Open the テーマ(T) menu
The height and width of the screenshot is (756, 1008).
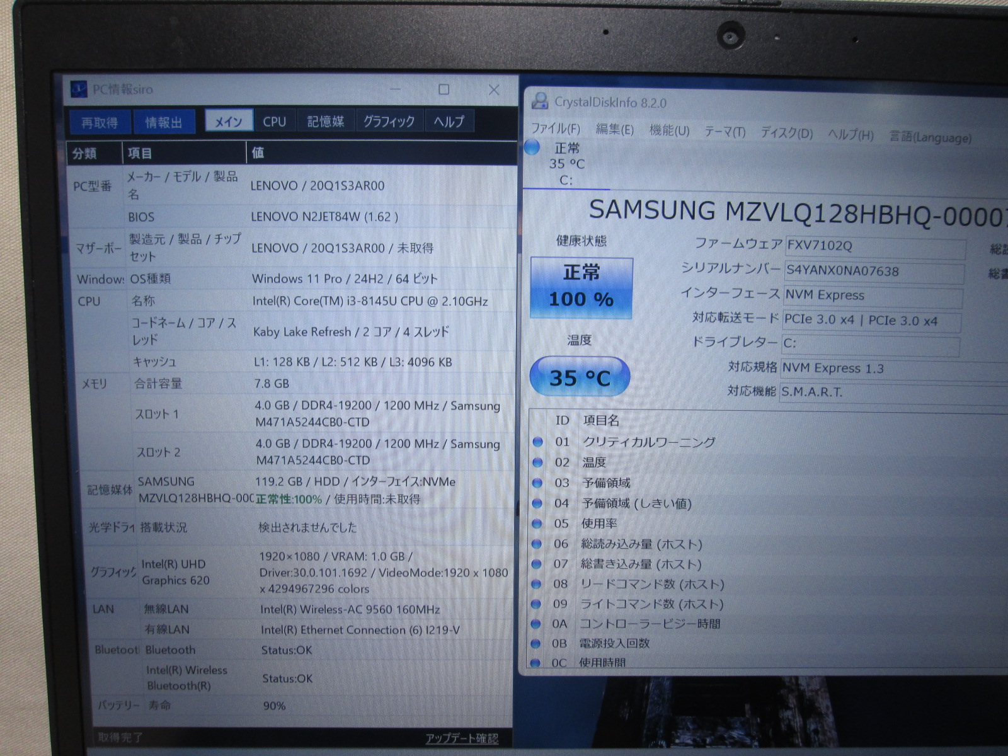click(725, 132)
